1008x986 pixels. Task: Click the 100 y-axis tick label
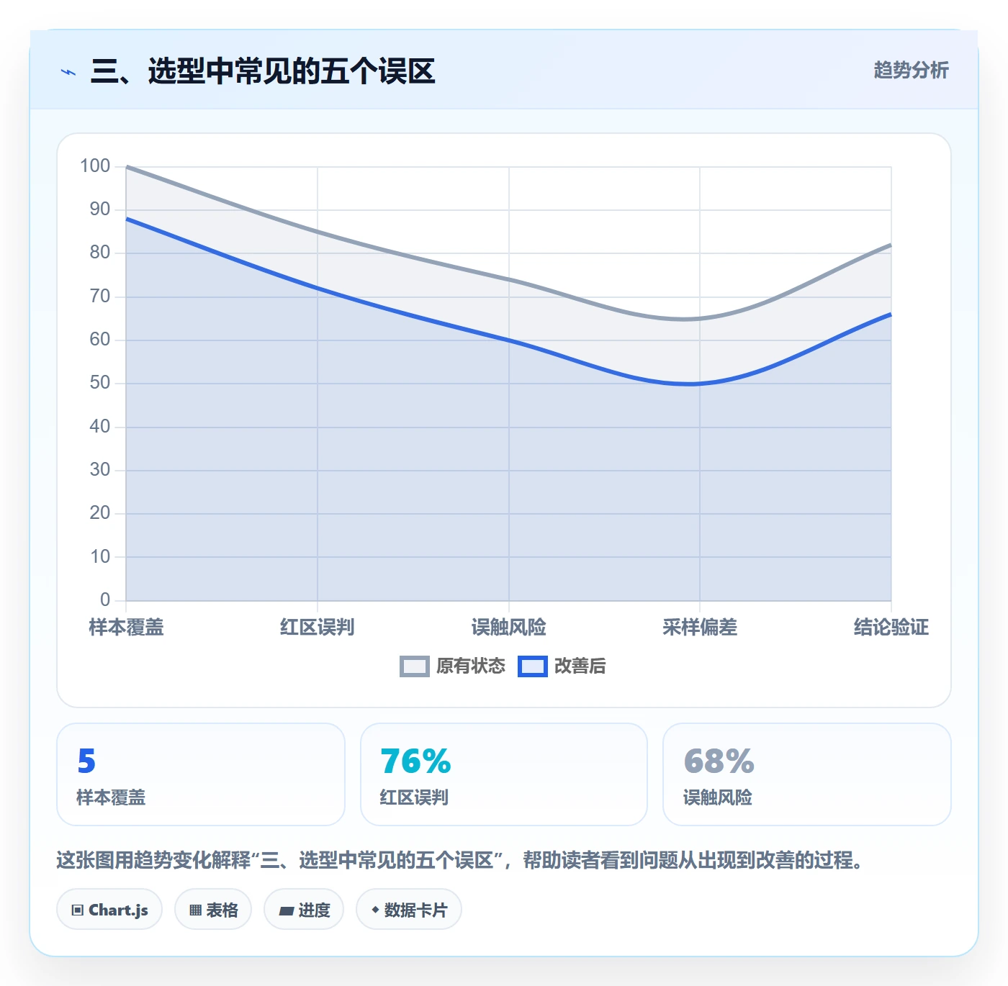[x=95, y=166]
